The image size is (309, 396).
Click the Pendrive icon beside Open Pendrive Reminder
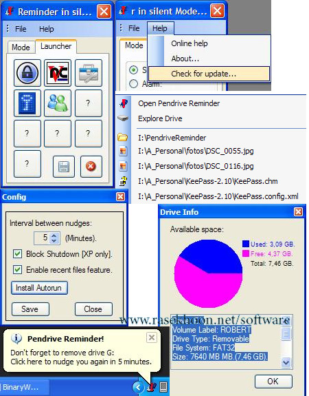pos(124,103)
